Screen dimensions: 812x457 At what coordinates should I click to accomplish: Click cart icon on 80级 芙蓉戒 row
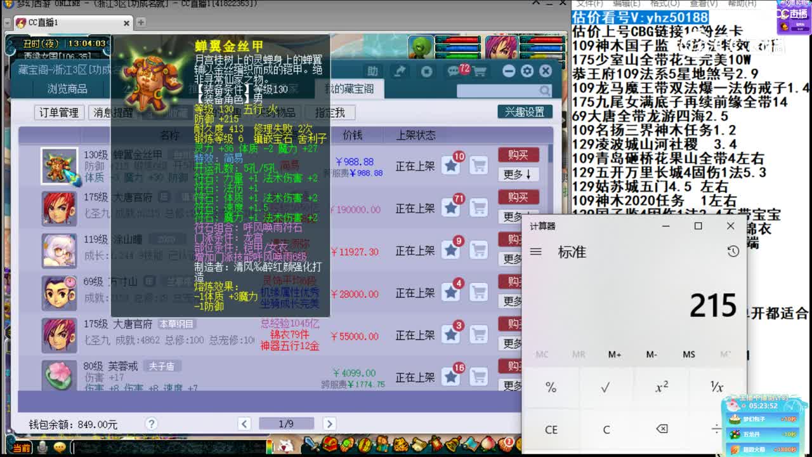pos(478,376)
